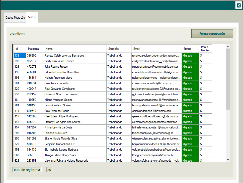
Task: Click Ponto Mobile S value for Id 395
Action: click(205, 61)
